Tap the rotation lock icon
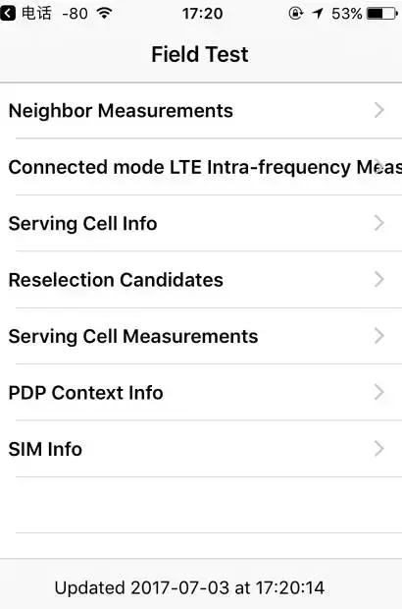Image resolution: width=402 pixels, height=609 pixels. pyautogui.click(x=296, y=14)
